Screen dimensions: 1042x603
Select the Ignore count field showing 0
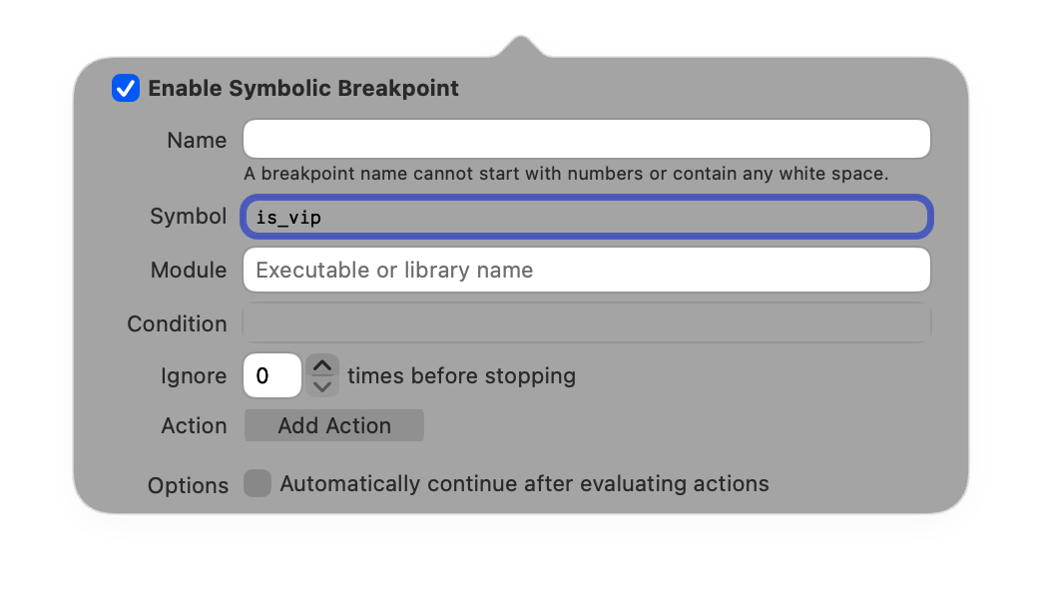[271, 375]
